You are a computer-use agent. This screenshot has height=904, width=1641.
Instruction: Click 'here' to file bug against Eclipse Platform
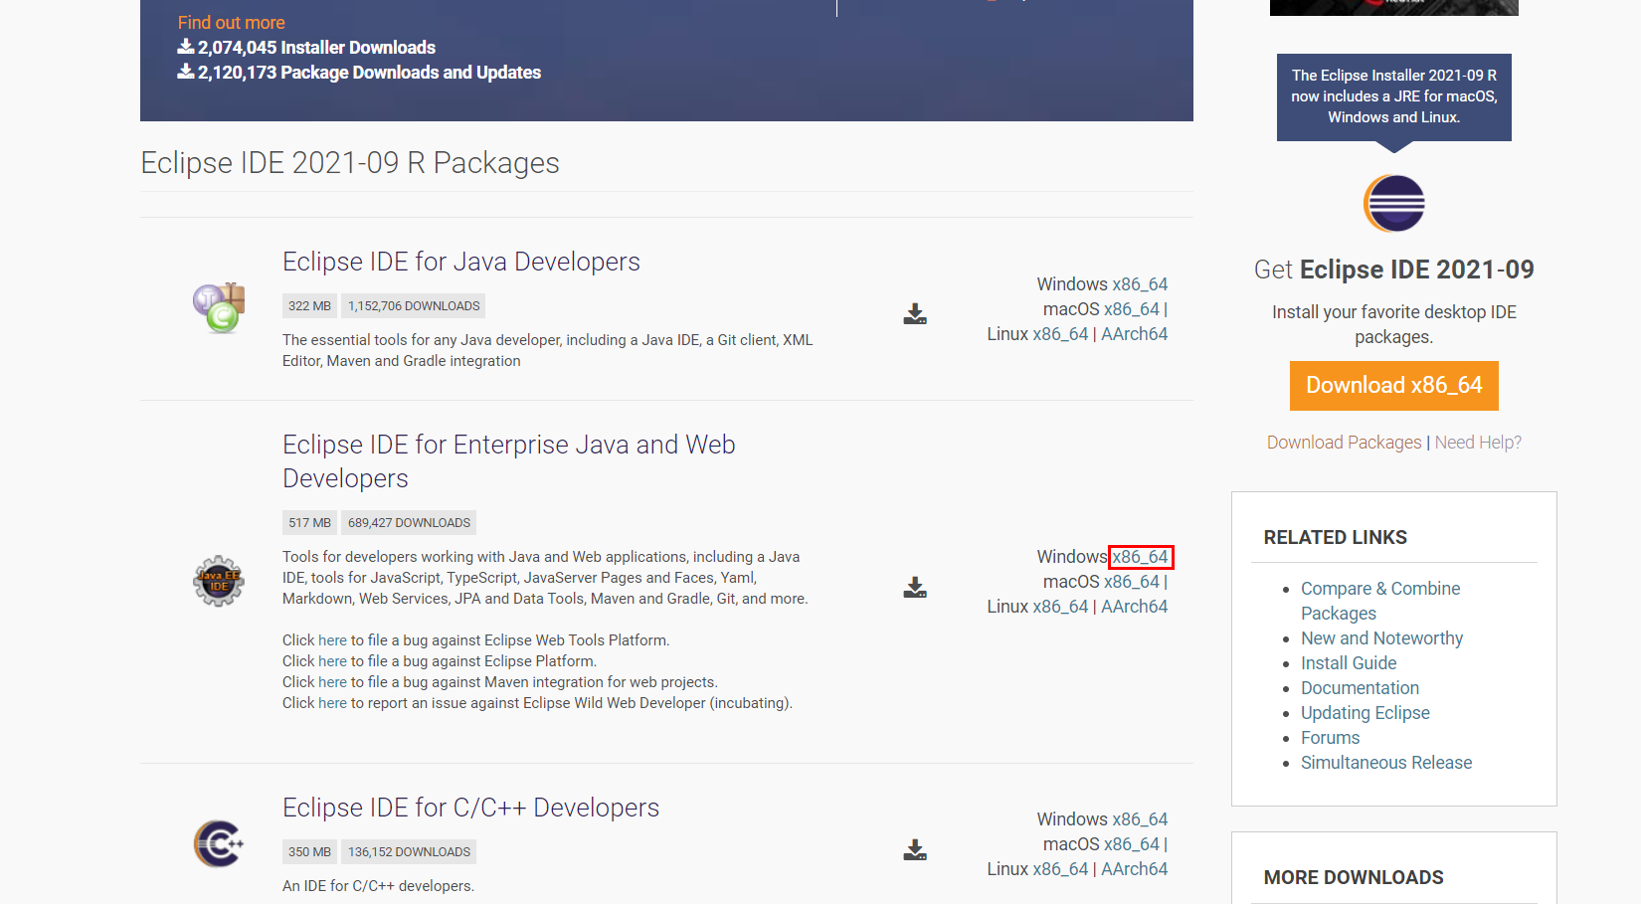point(332,661)
